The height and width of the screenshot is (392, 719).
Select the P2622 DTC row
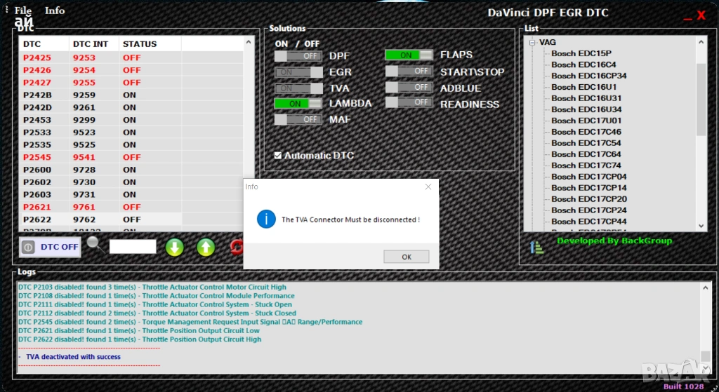[x=131, y=219]
